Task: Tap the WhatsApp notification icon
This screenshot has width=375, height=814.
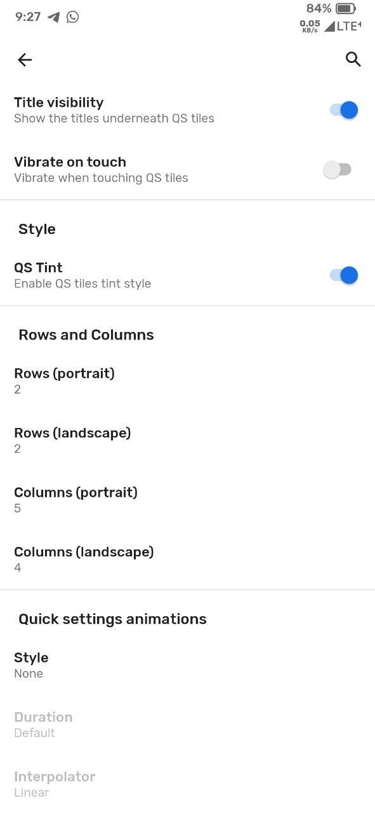Action: (73, 17)
